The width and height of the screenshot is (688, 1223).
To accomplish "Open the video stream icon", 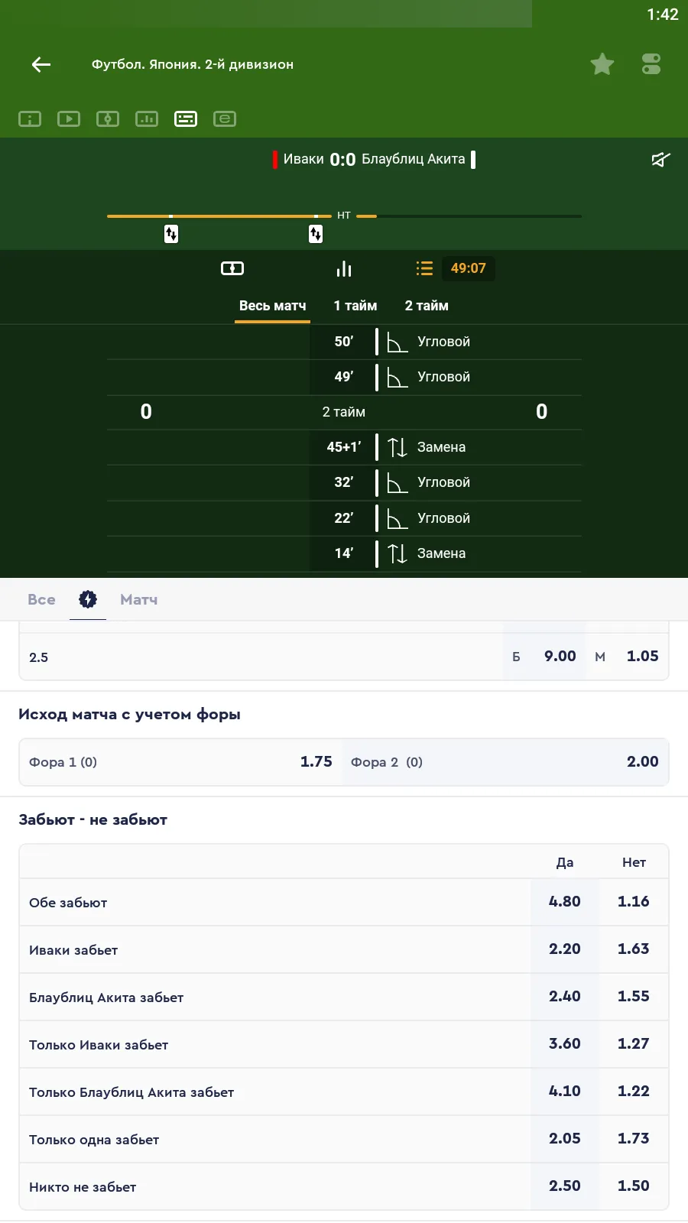I will [x=69, y=119].
